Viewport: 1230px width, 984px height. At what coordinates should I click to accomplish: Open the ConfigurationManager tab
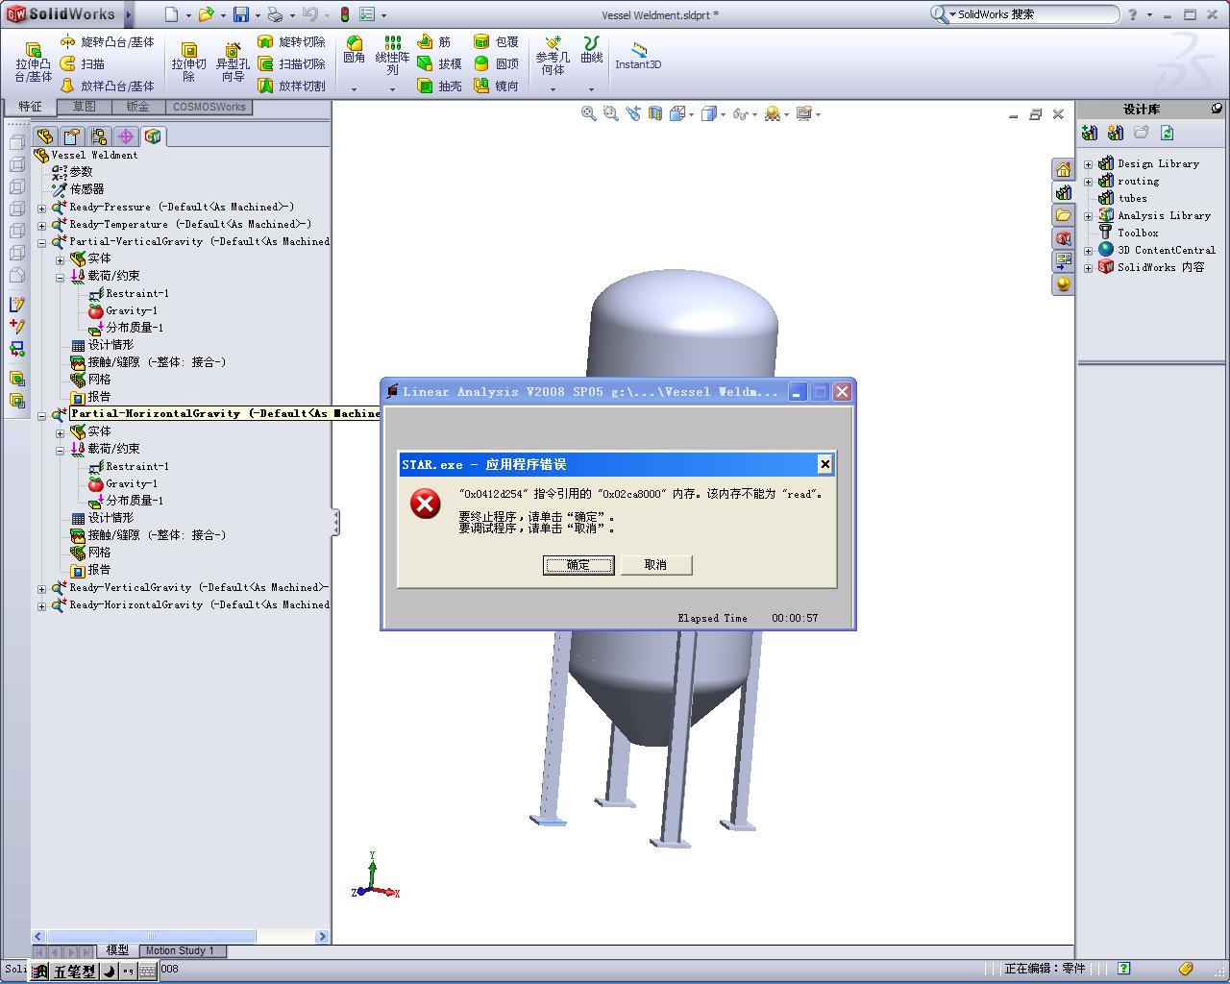pyautogui.click(x=99, y=136)
